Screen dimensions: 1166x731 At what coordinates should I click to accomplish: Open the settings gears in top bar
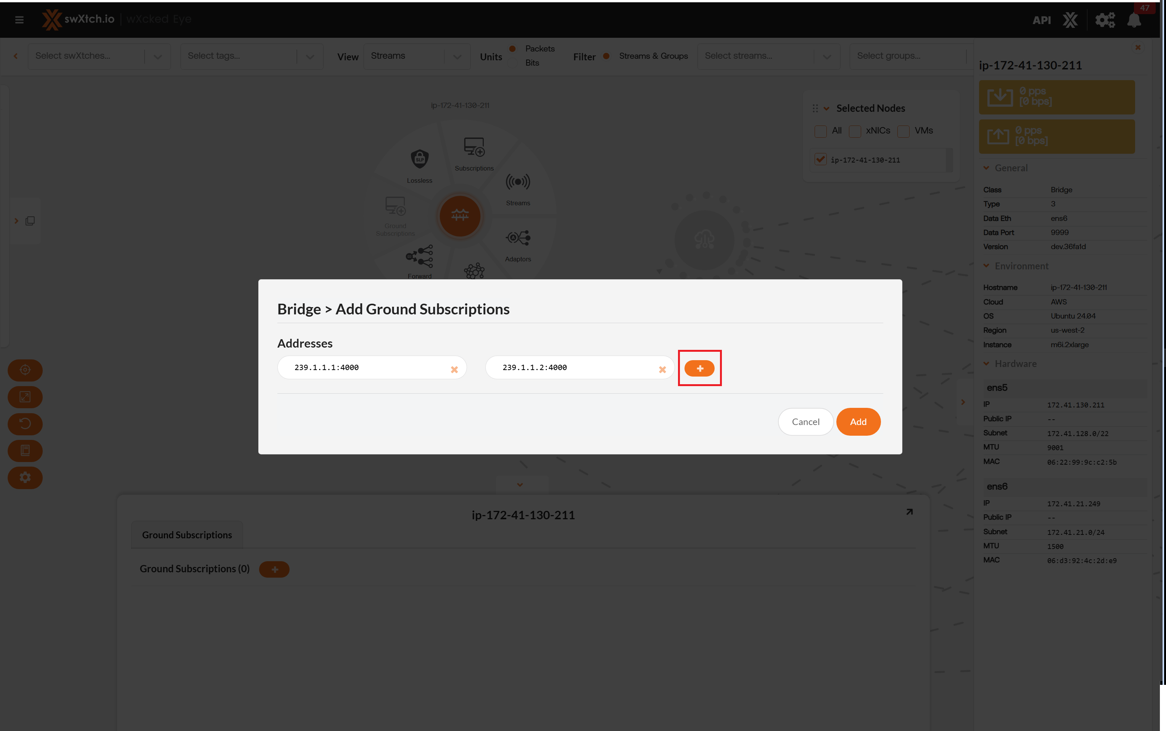coord(1105,20)
